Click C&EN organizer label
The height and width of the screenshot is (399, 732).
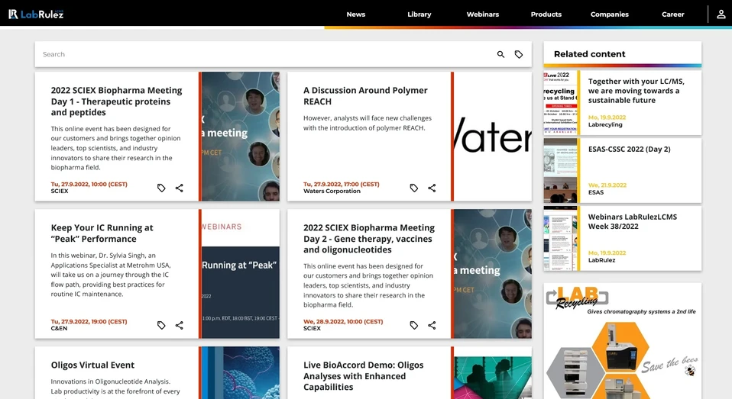(x=59, y=329)
